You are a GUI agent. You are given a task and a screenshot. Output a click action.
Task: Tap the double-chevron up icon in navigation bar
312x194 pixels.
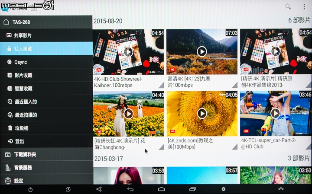point(281,189)
